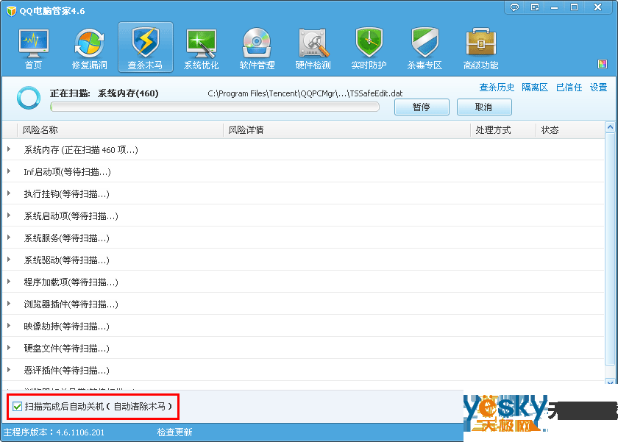Open the 硬件检测 hardware detection section

313,49
